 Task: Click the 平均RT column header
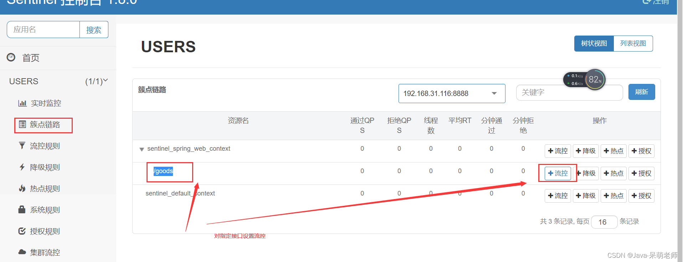coord(460,121)
